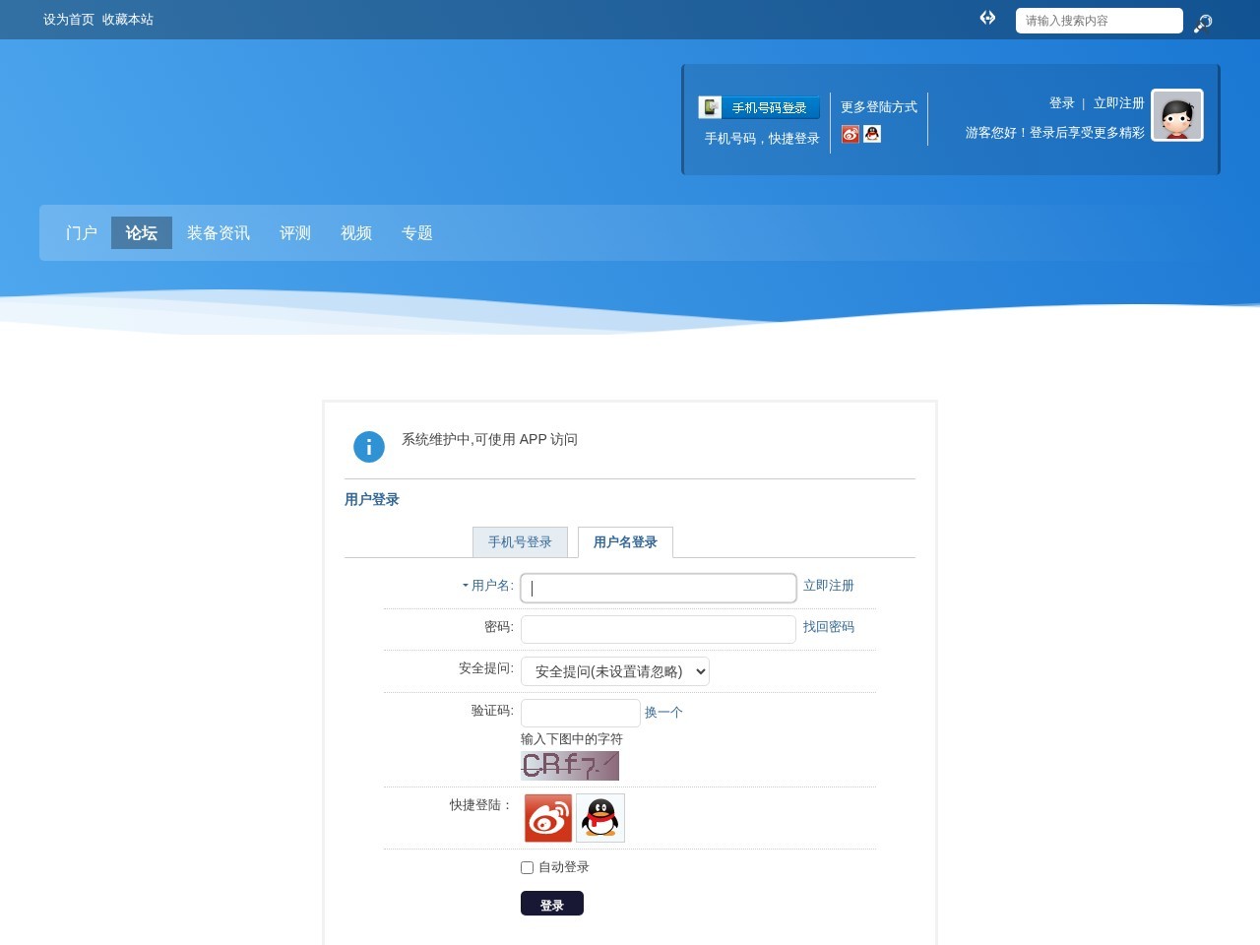
Task: Switch to the 手机号登录 tab
Action: point(521,541)
